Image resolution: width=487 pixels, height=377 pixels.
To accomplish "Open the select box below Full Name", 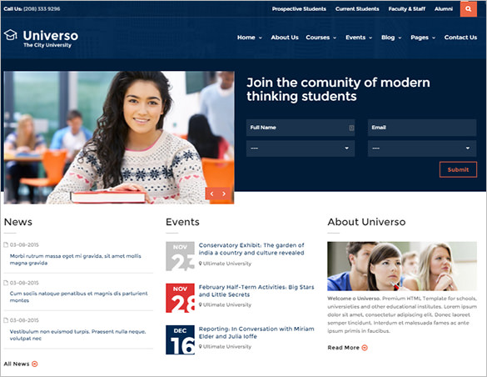I will coord(301,148).
